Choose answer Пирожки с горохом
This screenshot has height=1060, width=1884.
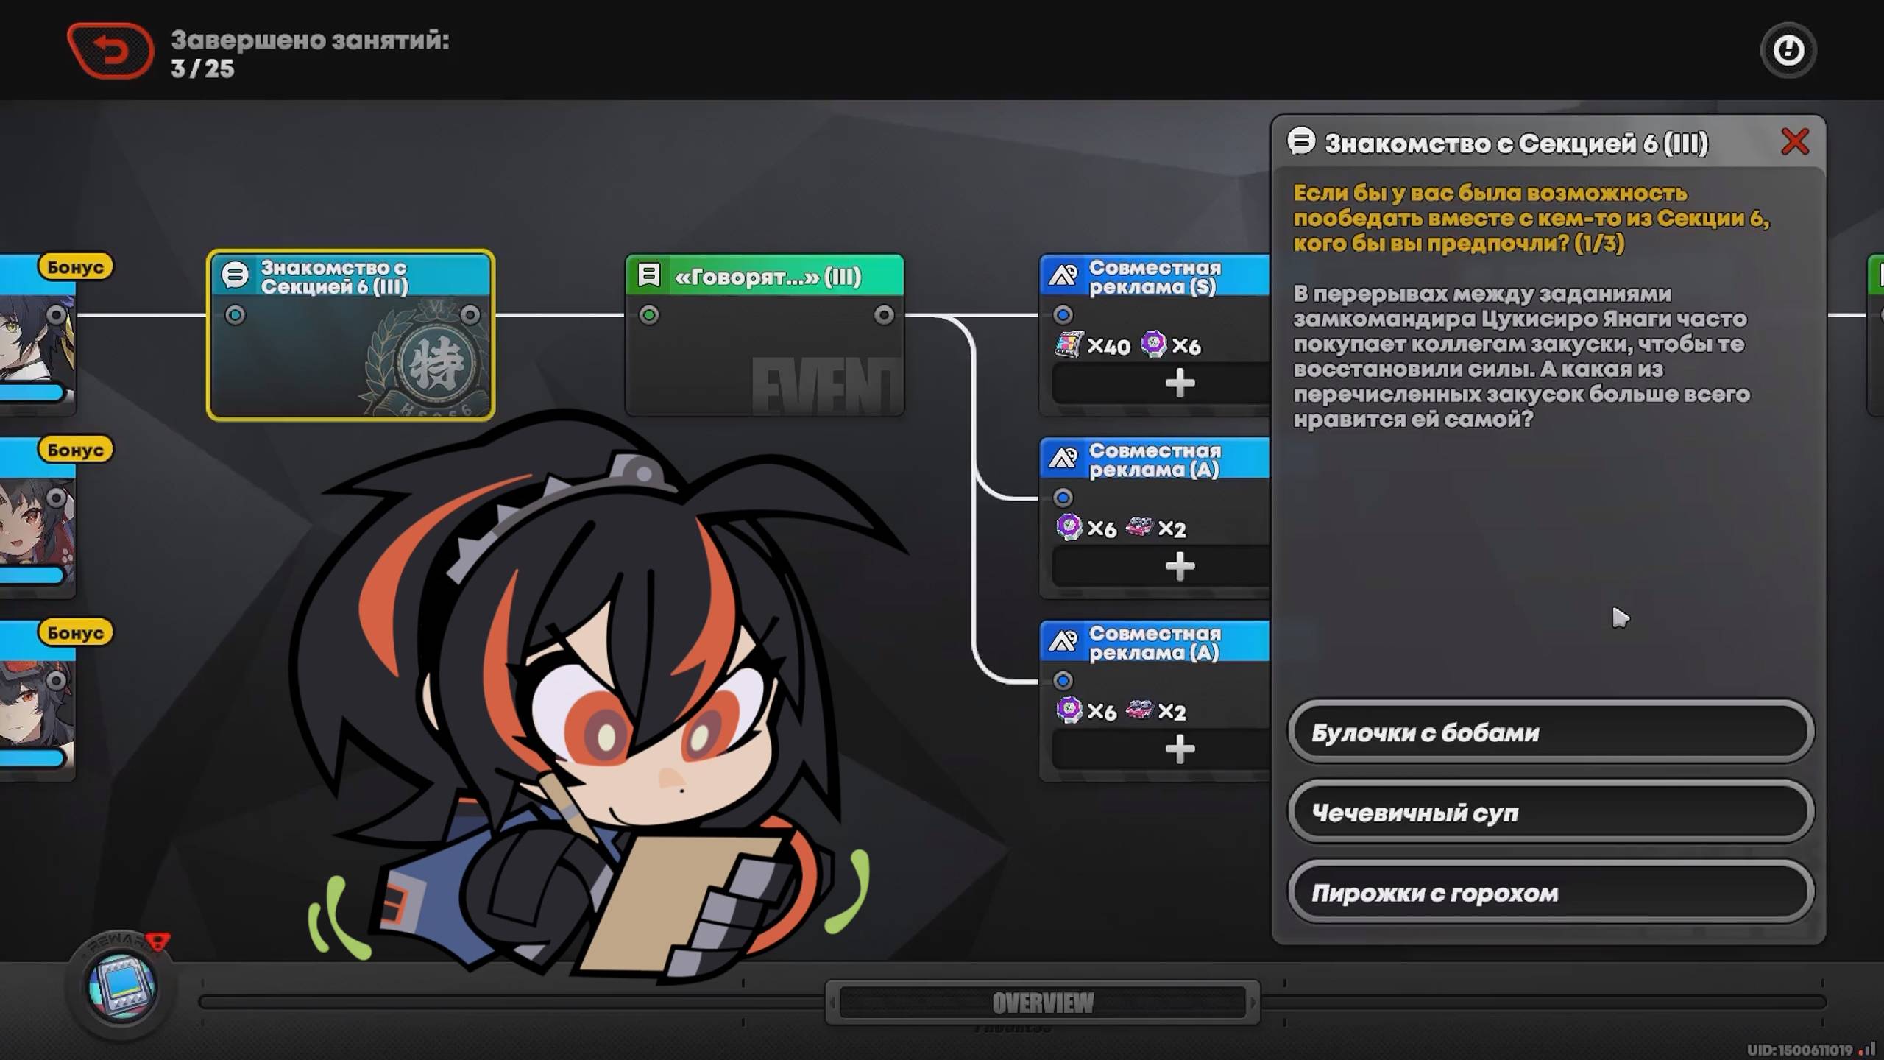1550,893
